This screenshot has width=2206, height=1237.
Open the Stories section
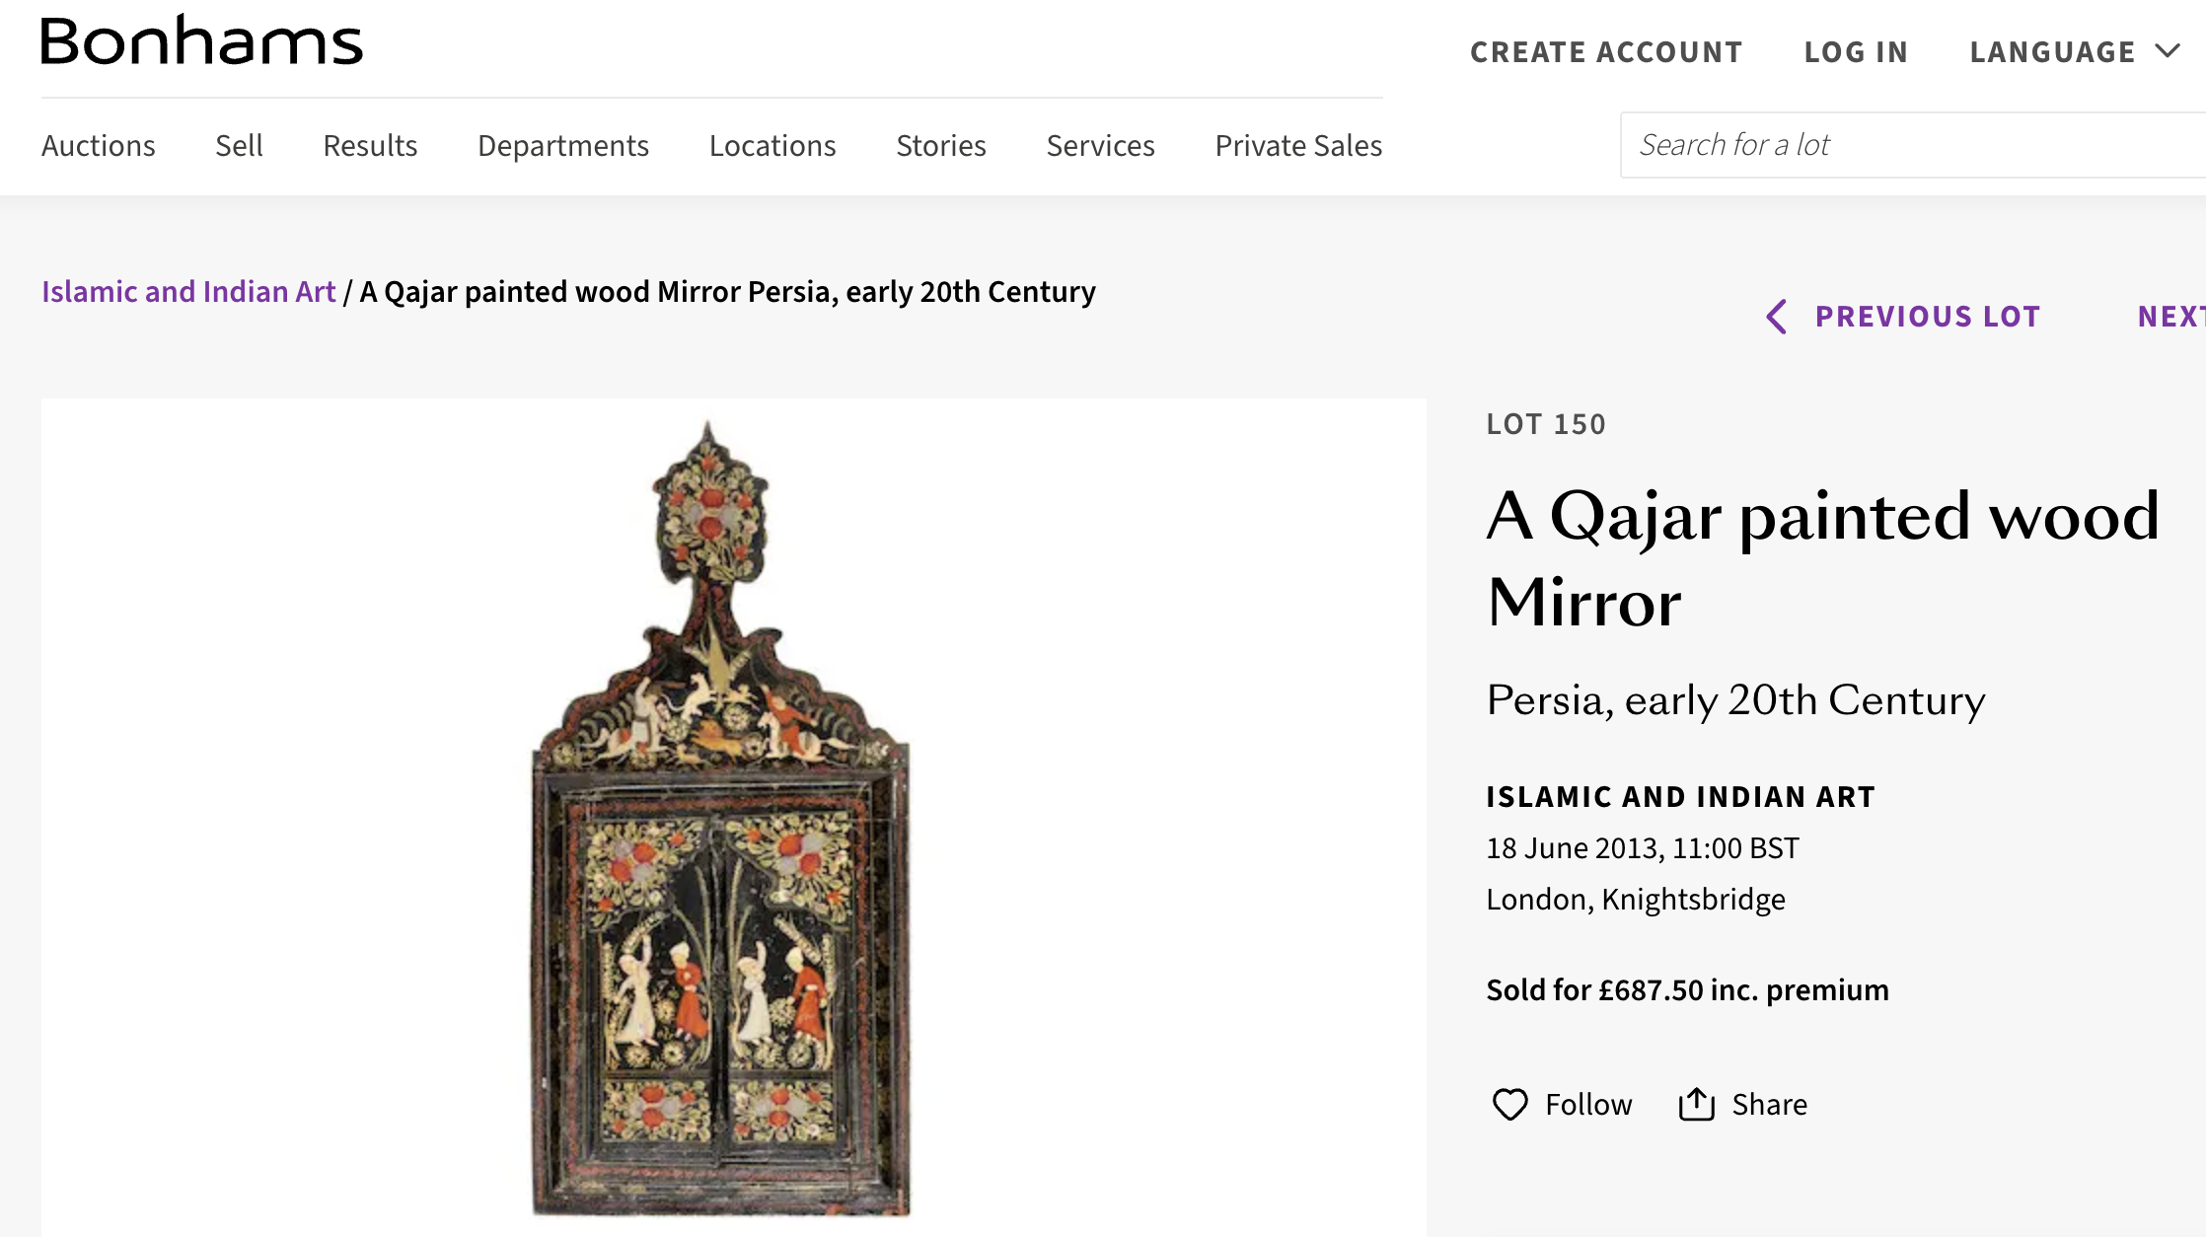(940, 145)
